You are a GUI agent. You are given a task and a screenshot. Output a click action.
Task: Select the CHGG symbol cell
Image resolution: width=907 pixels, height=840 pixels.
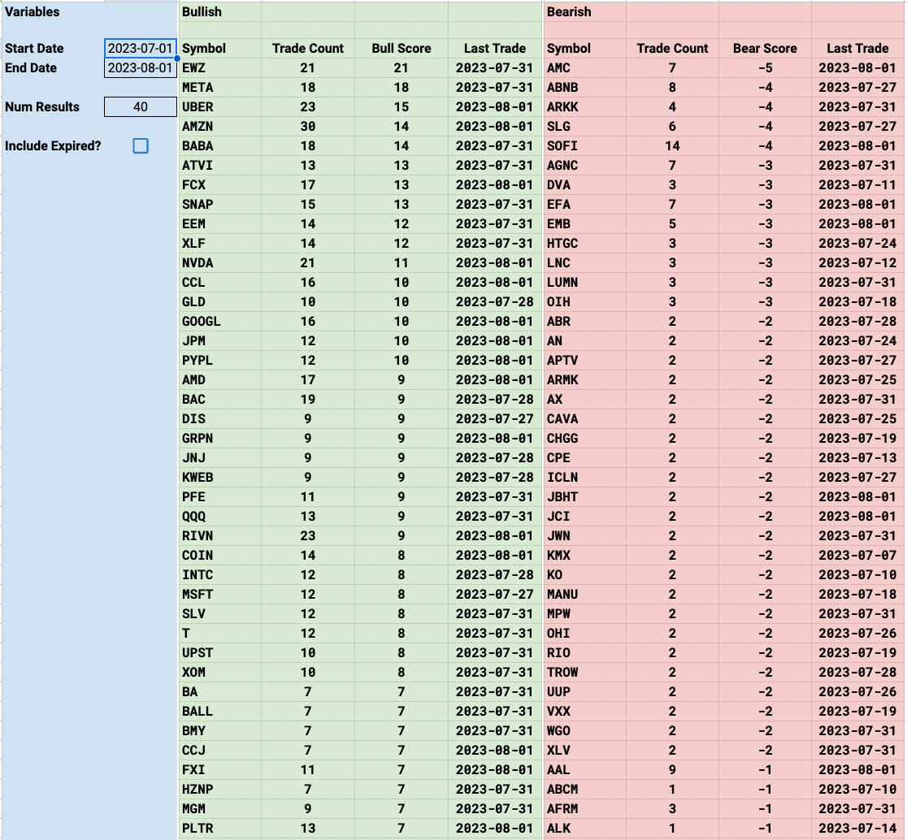coord(585,438)
